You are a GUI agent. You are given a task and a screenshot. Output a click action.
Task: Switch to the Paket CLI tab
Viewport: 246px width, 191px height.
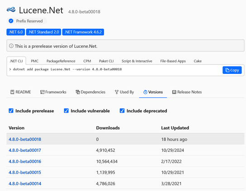pyautogui.click(x=106, y=61)
